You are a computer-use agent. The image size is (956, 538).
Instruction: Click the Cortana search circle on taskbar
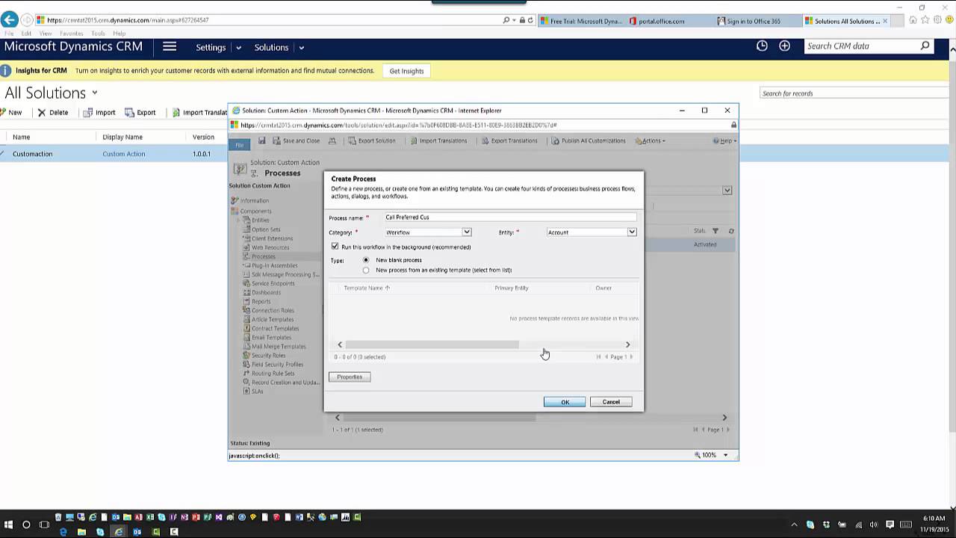[x=26, y=525]
